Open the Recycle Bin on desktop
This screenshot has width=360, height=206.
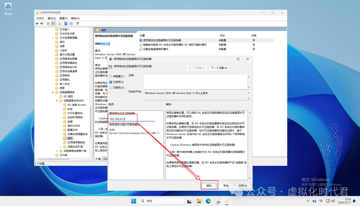click(8, 7)
